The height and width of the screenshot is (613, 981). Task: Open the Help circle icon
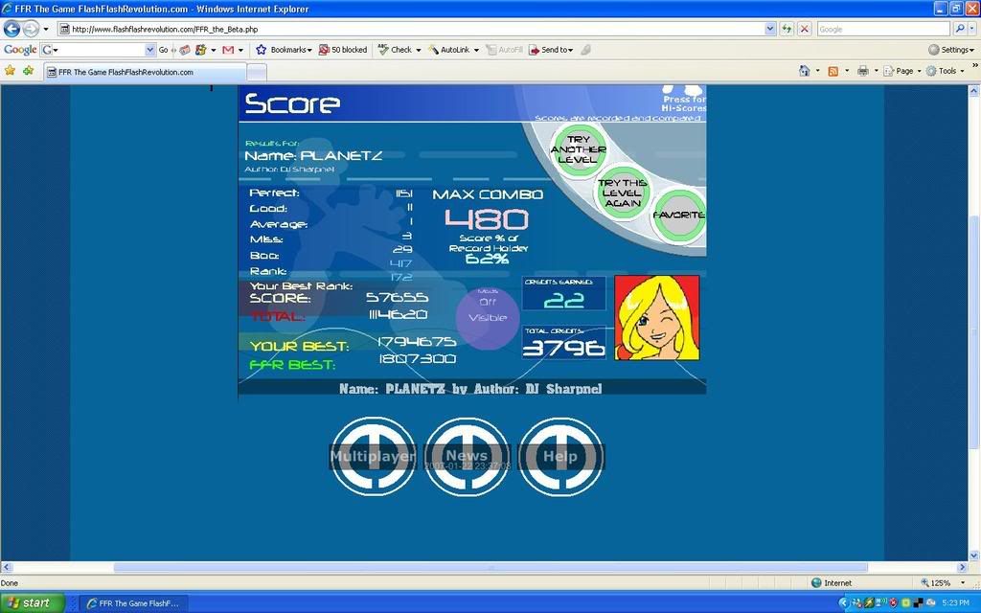(x=560, y=456)
